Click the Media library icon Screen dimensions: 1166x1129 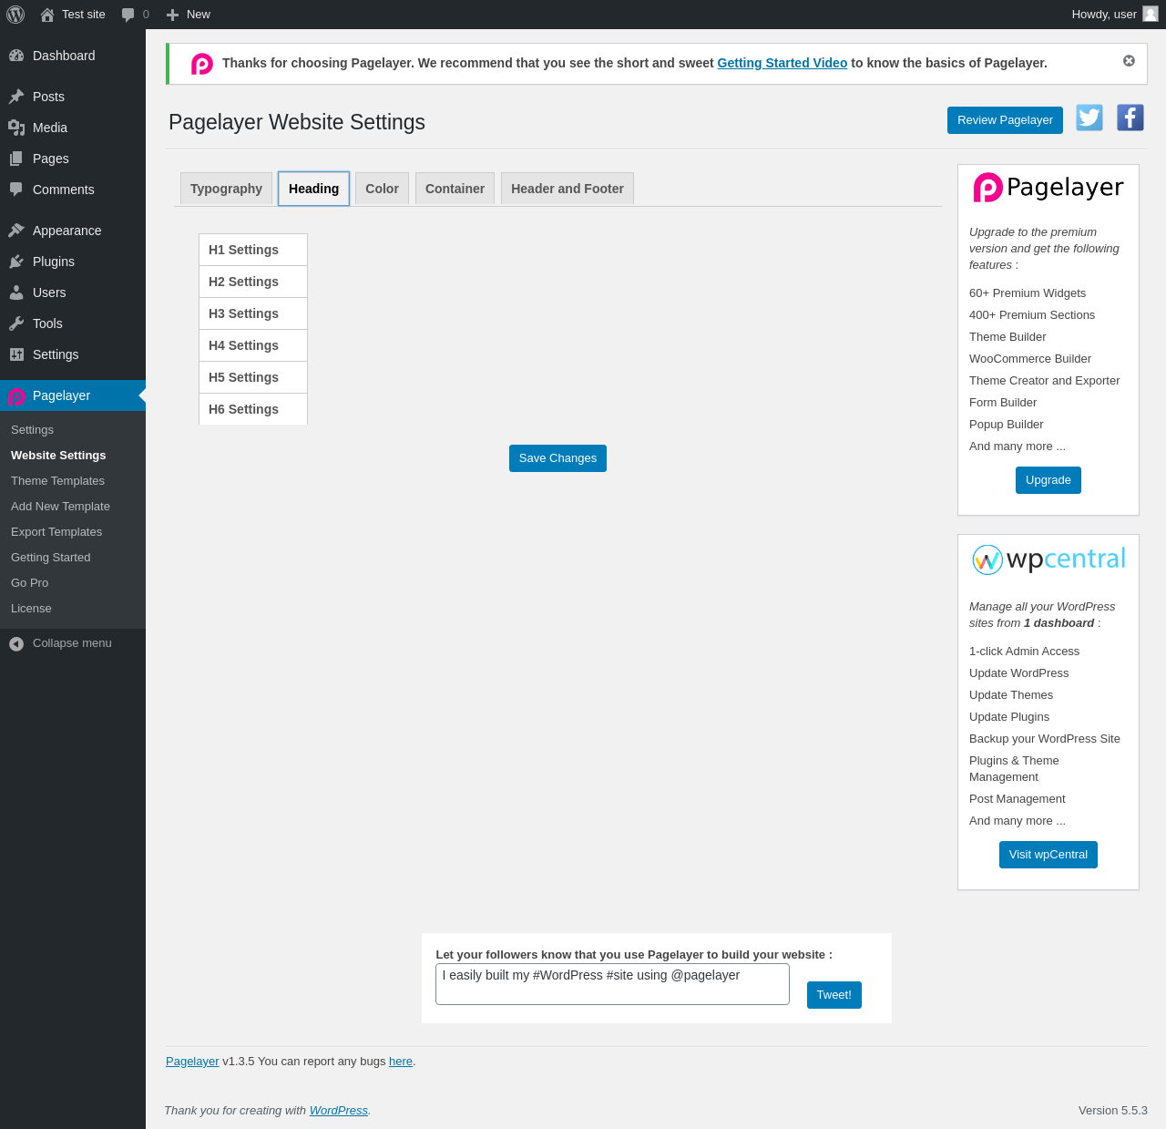point(16,128)
